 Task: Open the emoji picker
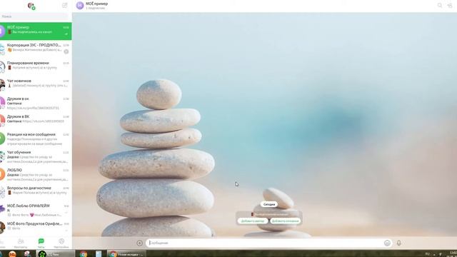[x=387, y=243]
